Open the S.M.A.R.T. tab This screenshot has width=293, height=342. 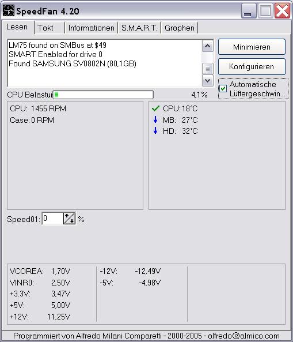coord(139,28)
